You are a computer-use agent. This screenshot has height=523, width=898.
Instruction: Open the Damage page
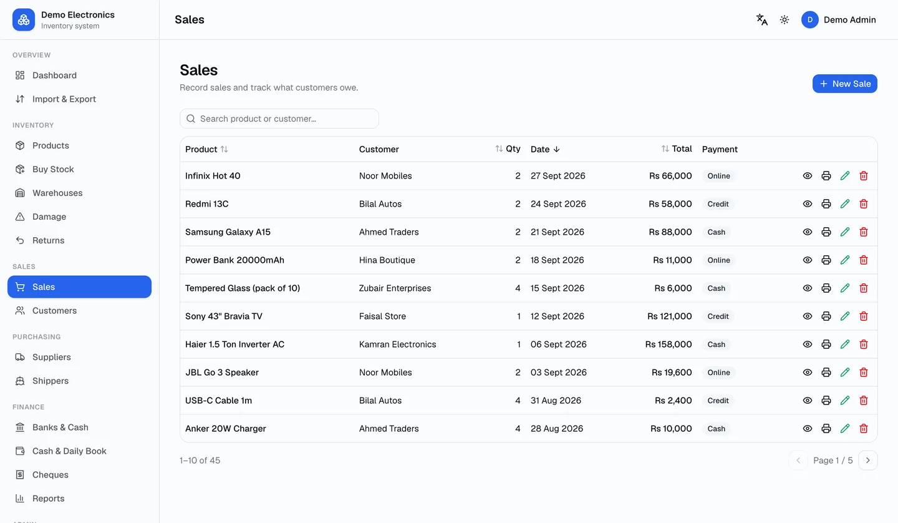coord(79,217)
